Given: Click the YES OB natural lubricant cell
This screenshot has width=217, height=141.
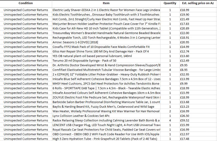Looking at the screenshot, I should coord(106,56).
